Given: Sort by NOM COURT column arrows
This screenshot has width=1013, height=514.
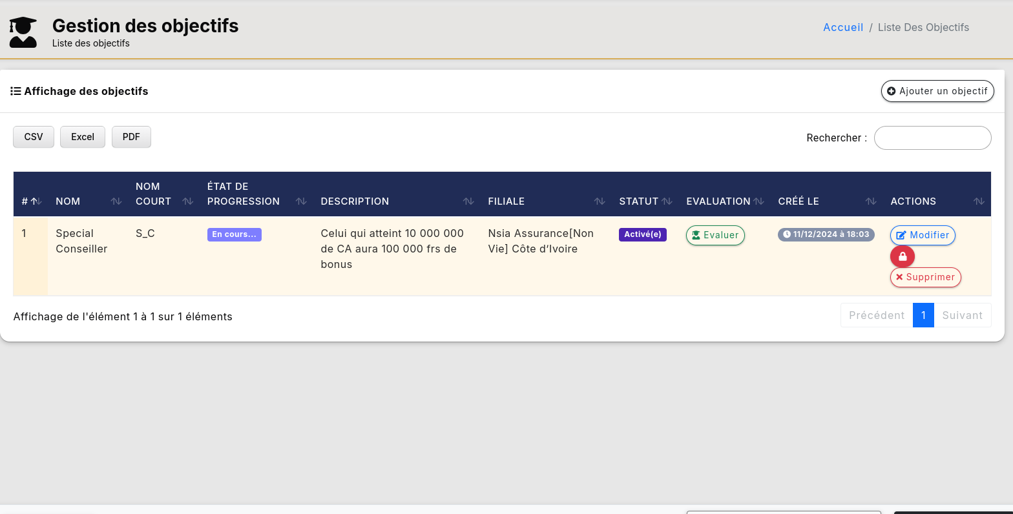Looking at the screenshot, I should tap(188, 201).
